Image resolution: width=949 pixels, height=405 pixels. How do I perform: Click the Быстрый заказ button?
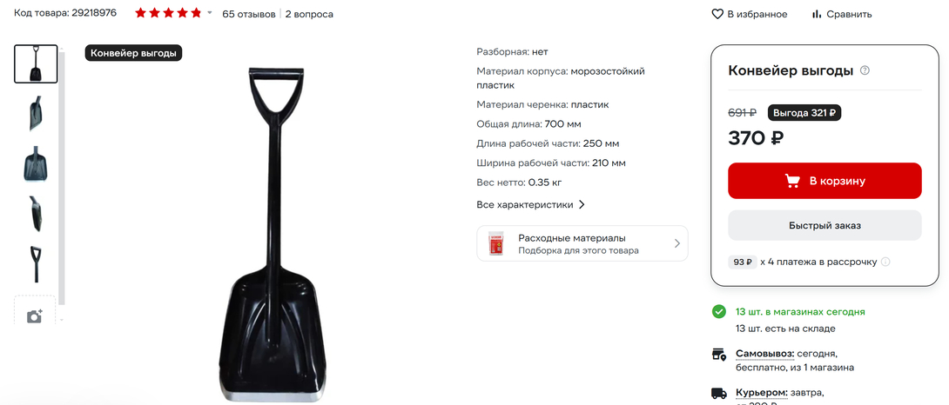[824, 225]
